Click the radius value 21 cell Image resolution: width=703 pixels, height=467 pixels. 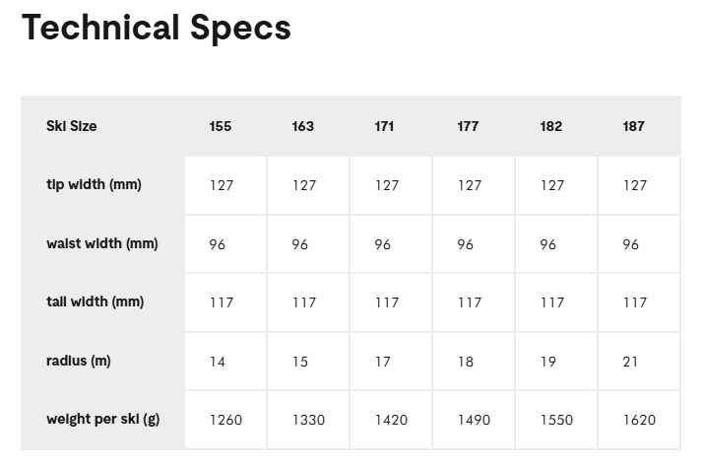[631, 362]
